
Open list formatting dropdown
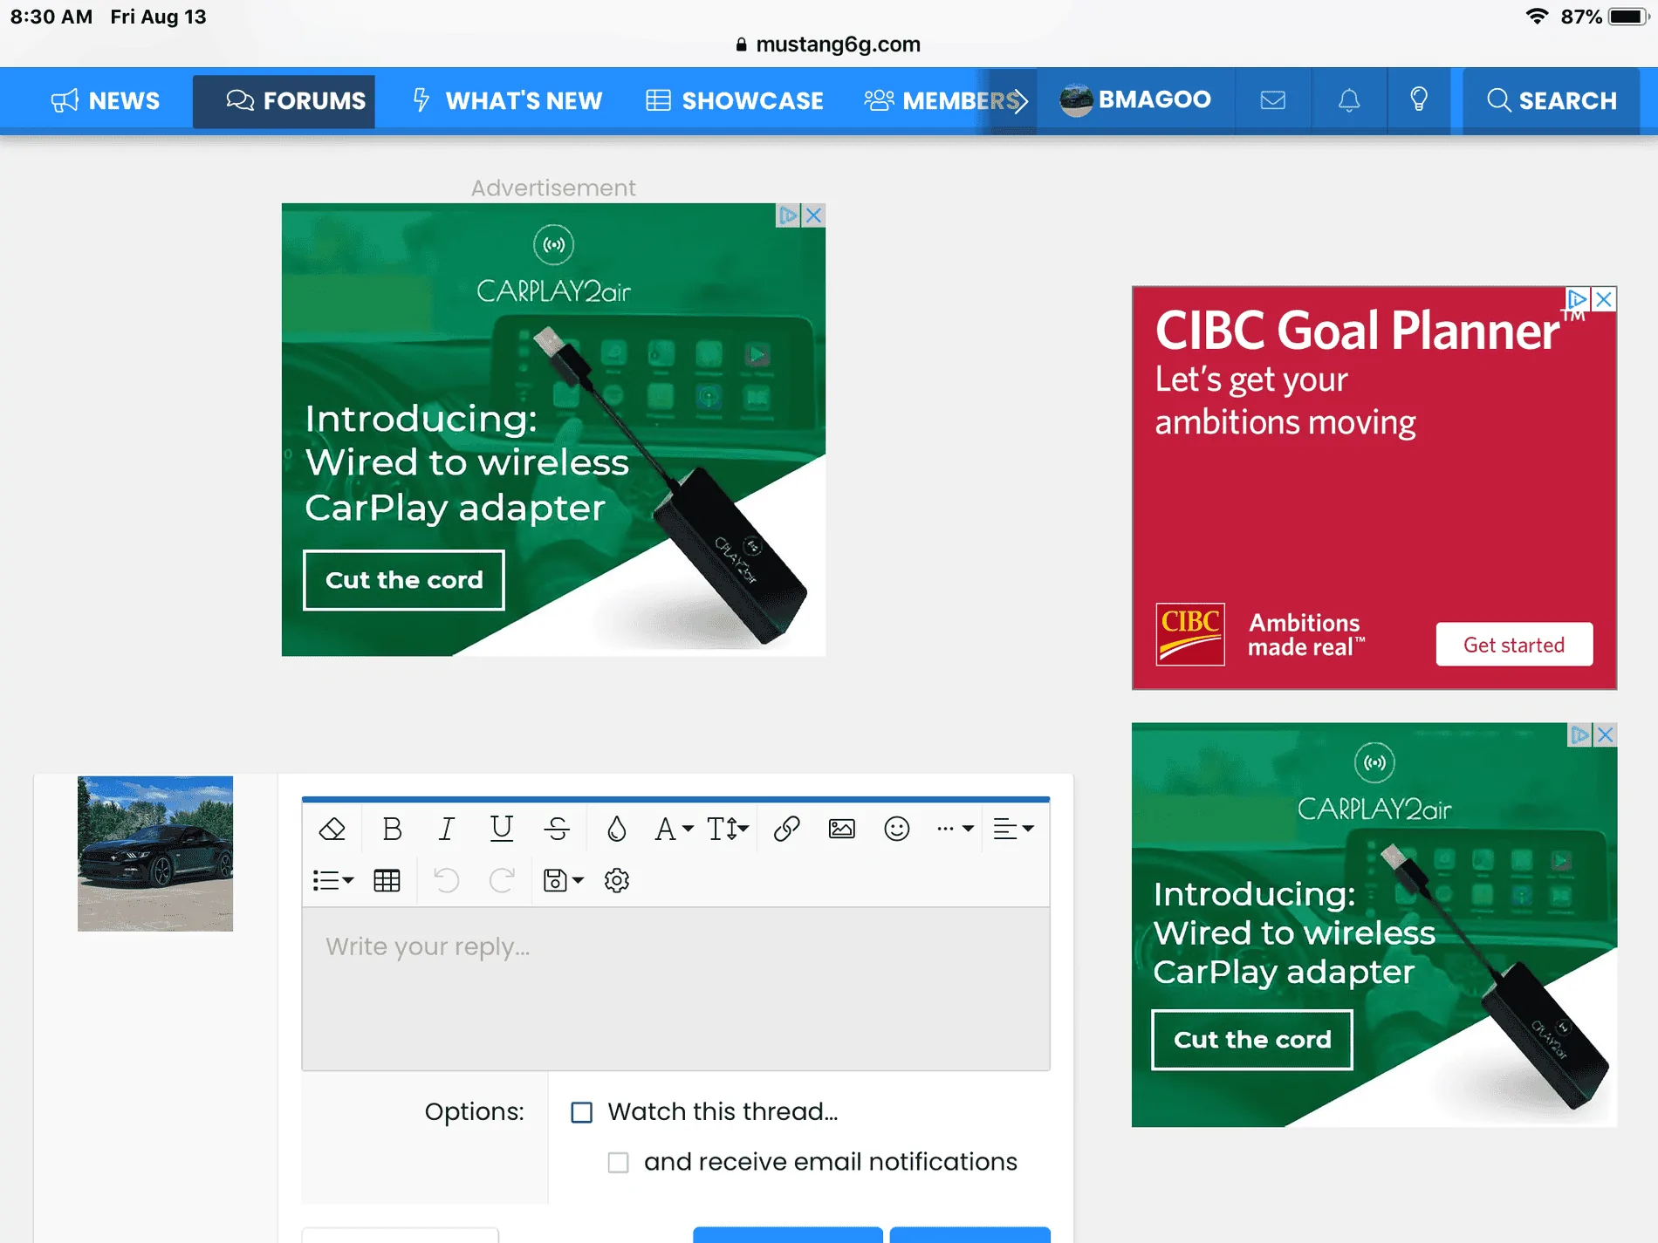(333, 881)
